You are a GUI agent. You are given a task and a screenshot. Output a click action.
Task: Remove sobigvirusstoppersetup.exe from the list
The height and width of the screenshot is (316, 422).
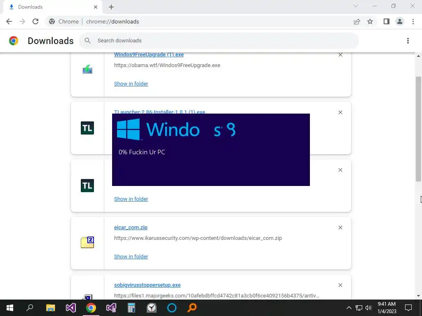340,285
